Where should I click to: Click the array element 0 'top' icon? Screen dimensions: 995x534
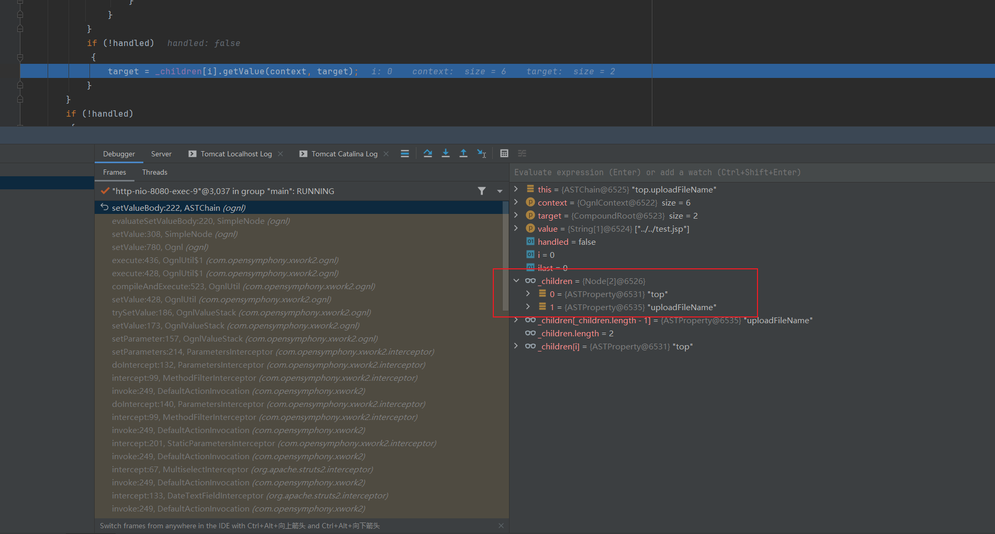point(542,294)
